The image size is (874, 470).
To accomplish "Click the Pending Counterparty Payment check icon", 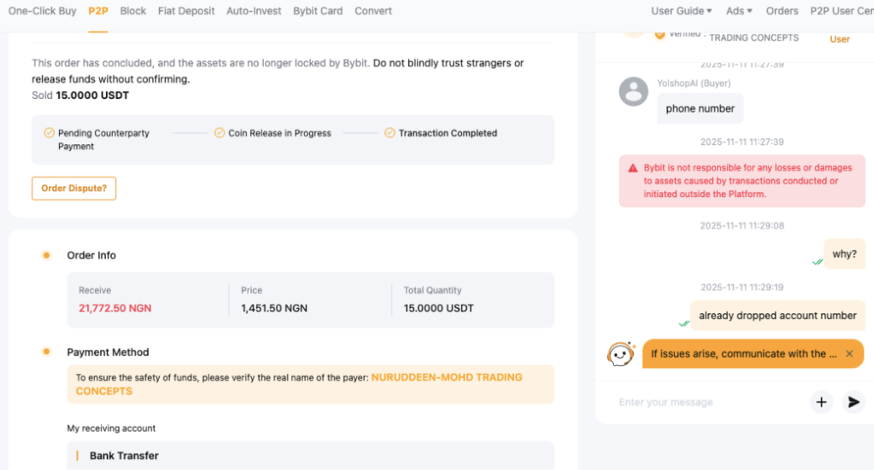I will (49, 132).
